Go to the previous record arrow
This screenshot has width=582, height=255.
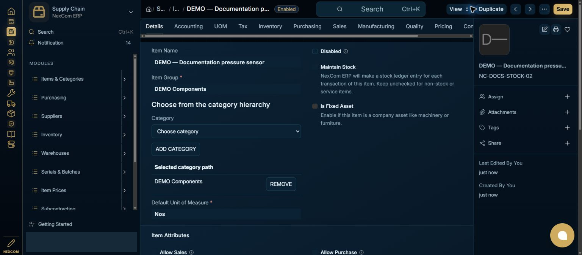(x=516, y=9)
